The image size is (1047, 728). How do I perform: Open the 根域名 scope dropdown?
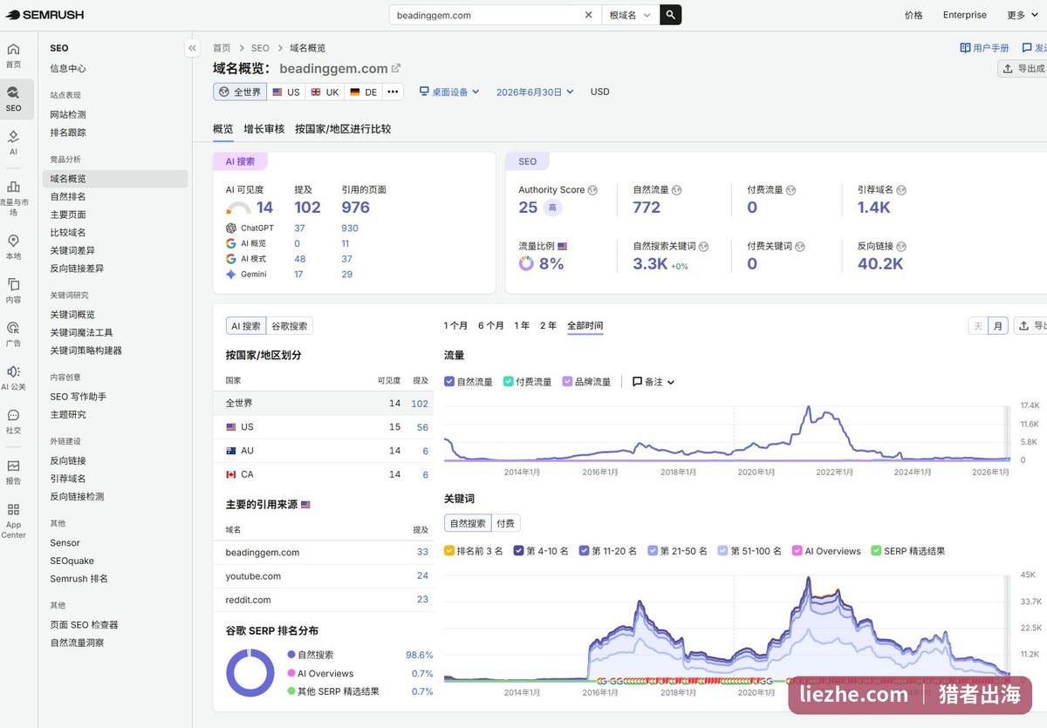point(631,15)
